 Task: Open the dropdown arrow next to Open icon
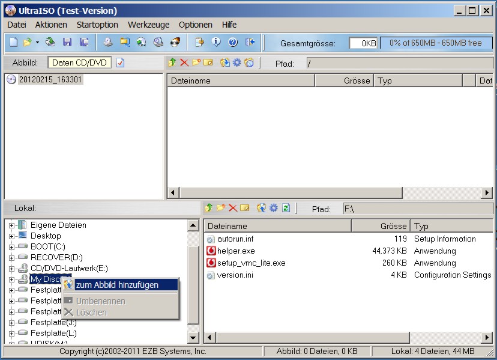(x=37, y=43)
